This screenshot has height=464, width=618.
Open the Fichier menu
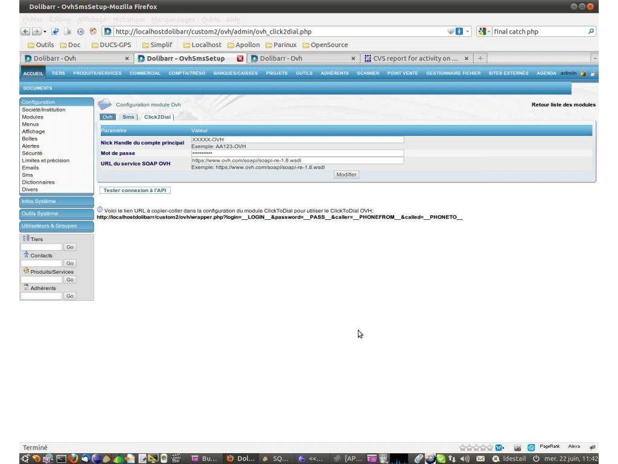click(x=33, y=19)
